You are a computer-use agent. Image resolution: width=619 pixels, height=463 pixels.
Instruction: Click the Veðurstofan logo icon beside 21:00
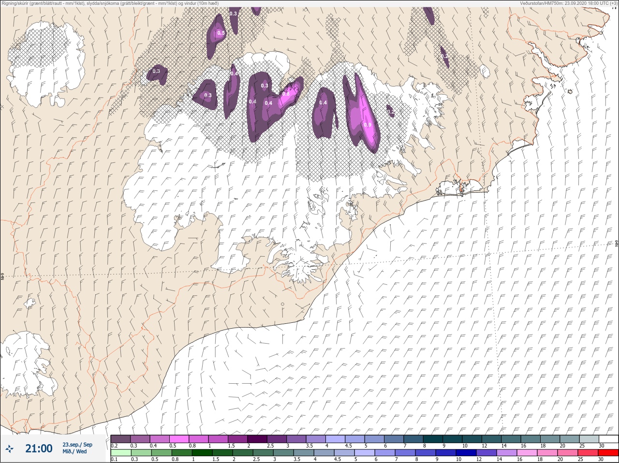click(x=10, y=449)
